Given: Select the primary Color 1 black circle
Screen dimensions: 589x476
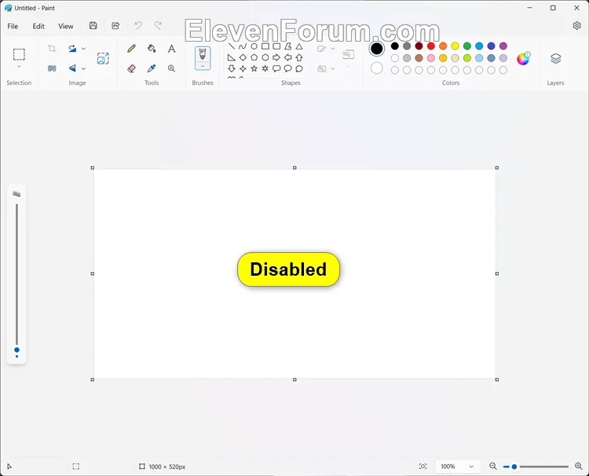Looking at the screenshot, I should tap(377, 49).
